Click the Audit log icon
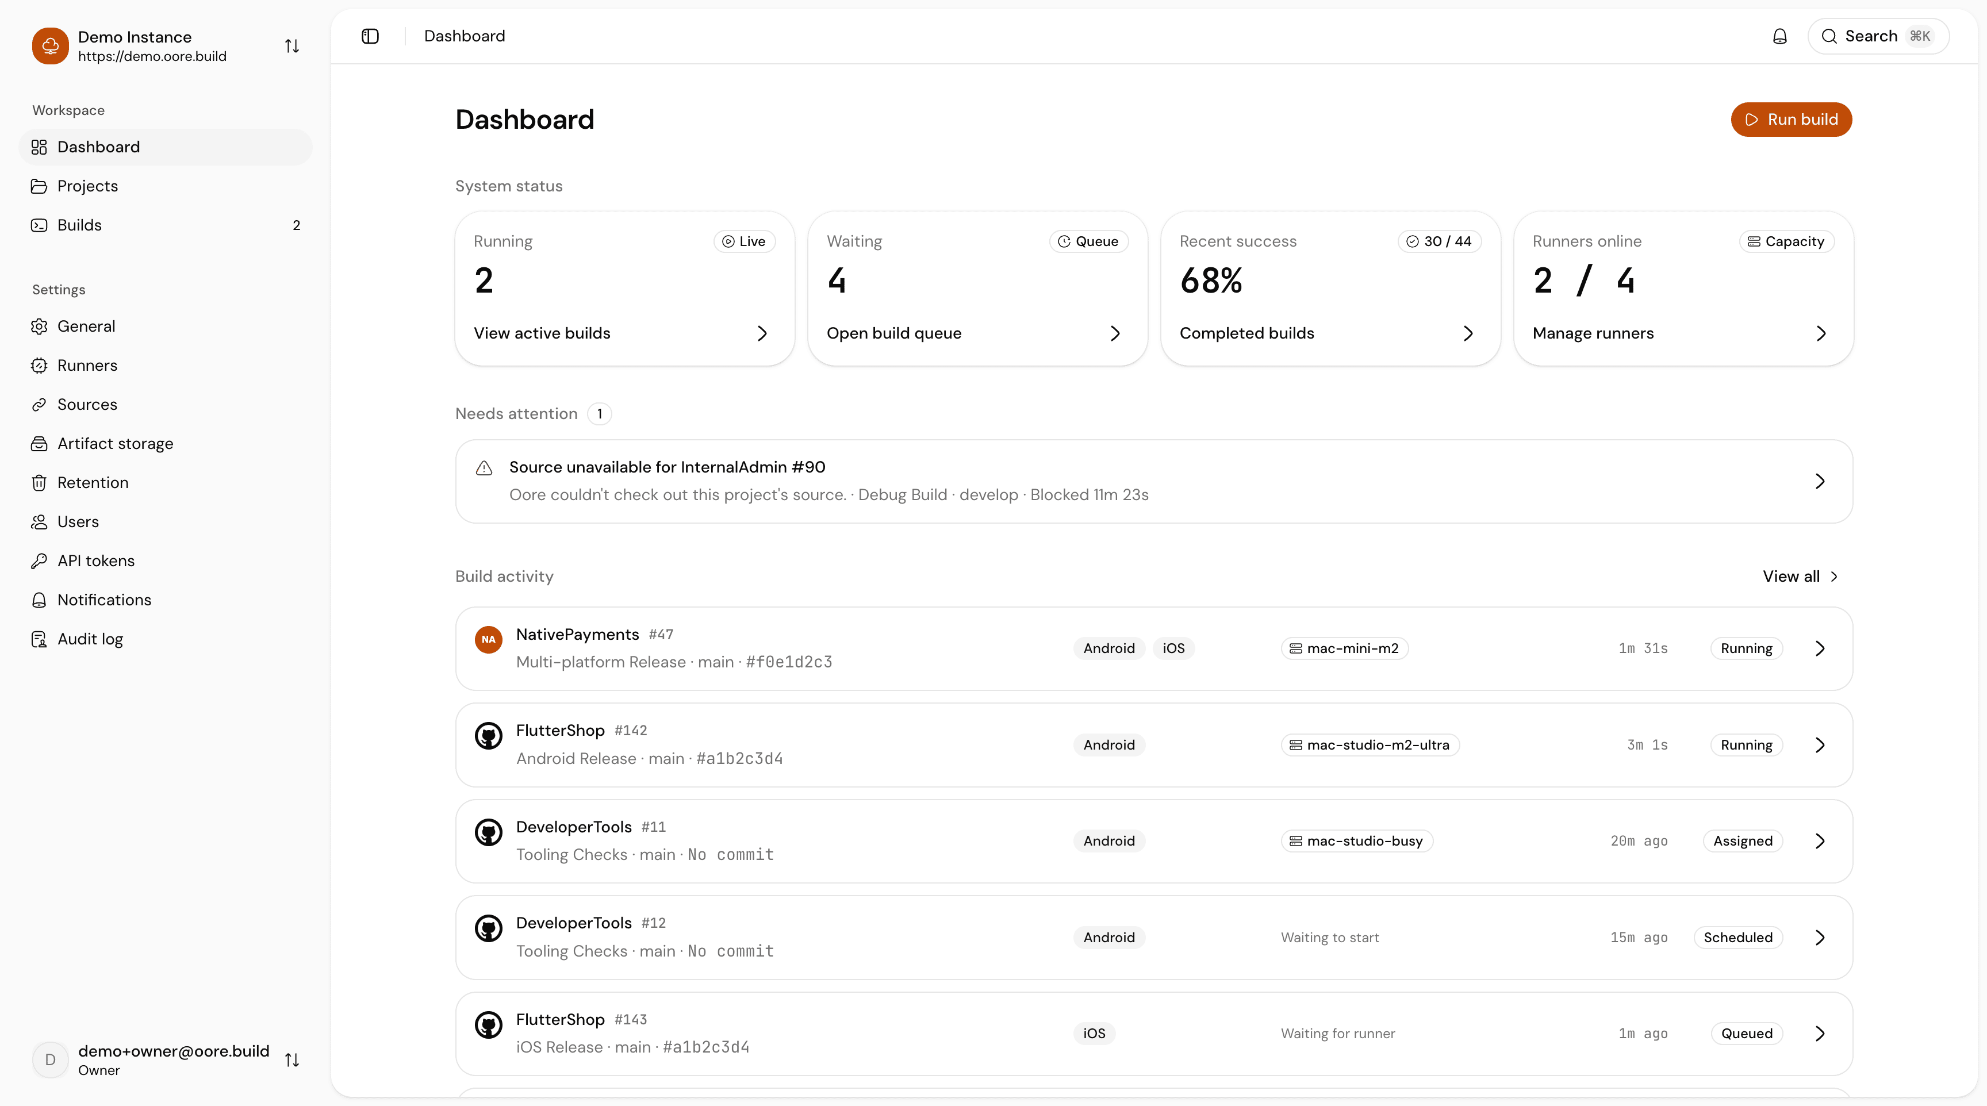The width and height of the screenshot is (1987, 1106). point(39,639)
